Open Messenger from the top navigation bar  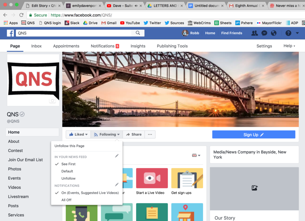click(264, 33)
